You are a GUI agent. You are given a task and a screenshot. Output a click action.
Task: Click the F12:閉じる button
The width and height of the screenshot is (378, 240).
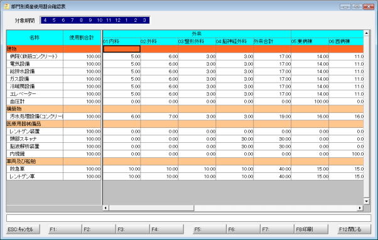coord(354,229)
